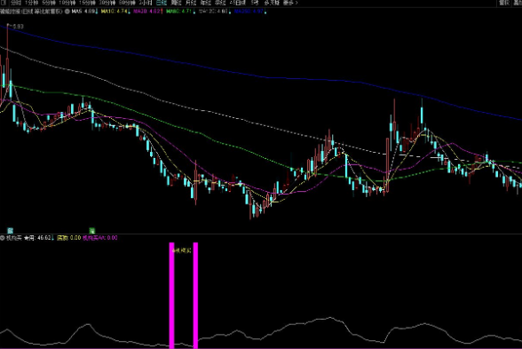Click the green event marker below the candles
This screenshot has width=522, height=349.
[x=92, y=231]
